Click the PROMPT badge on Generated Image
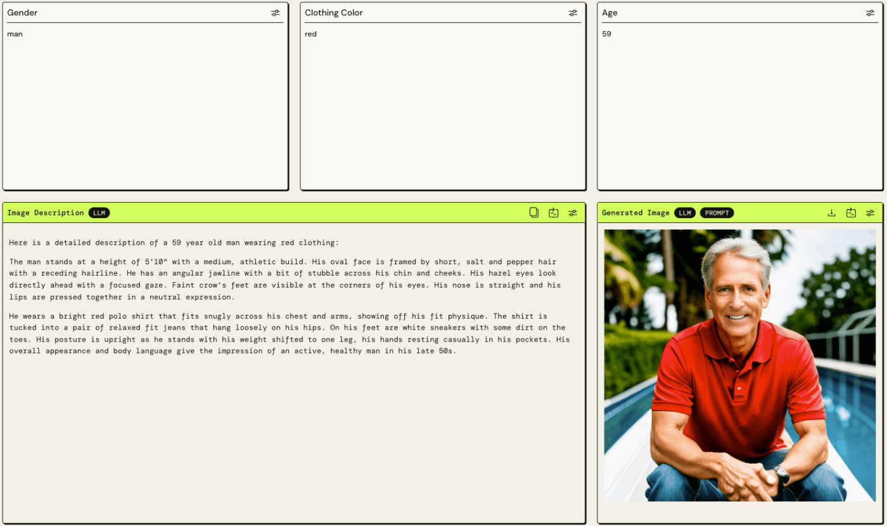 pyautogui.click(x=717, y=213)
